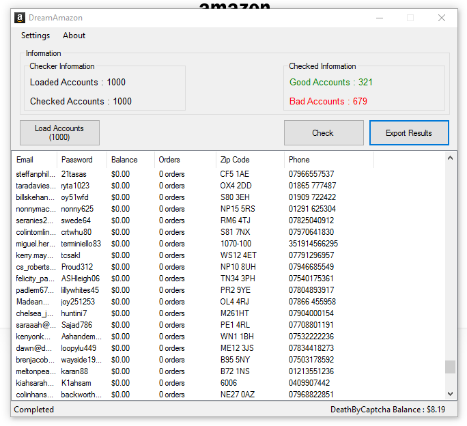Select the cs_roberts... email entry
467x426 pixels.
[36, 267]
